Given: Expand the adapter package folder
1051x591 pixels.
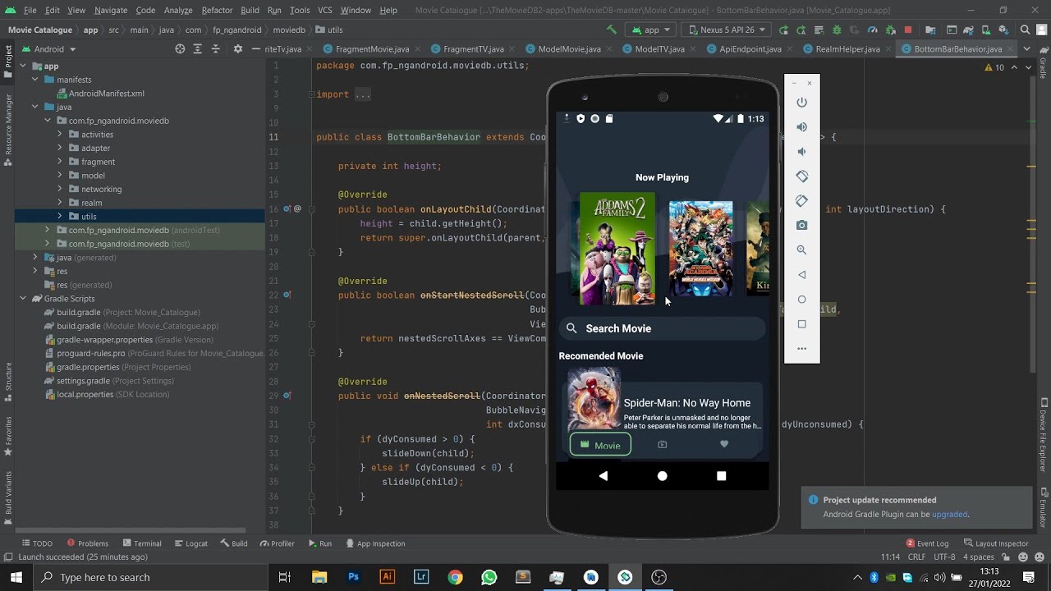Looking at the screenshot, I should click(x=60, y=148).
